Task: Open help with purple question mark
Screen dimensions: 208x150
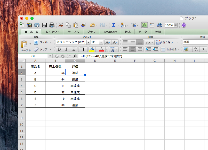Action: pos(184,25)
